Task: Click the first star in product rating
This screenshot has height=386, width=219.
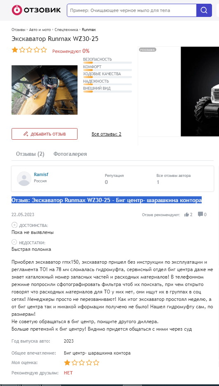Action: coord(15,50)
